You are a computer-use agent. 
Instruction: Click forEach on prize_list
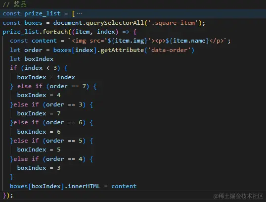[x=55, y=32]
